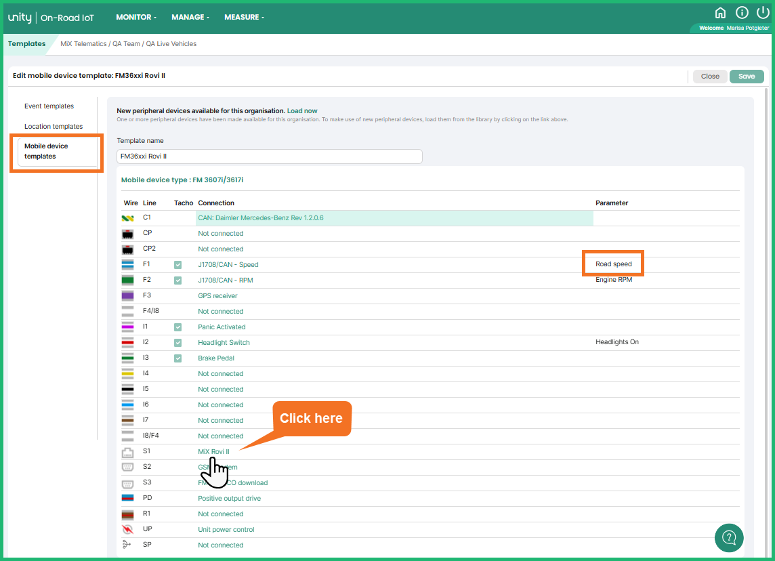This screenshot has width=775, height=561.
Task: Toggle the Tacho checkbox for I2
Action: 178,343
